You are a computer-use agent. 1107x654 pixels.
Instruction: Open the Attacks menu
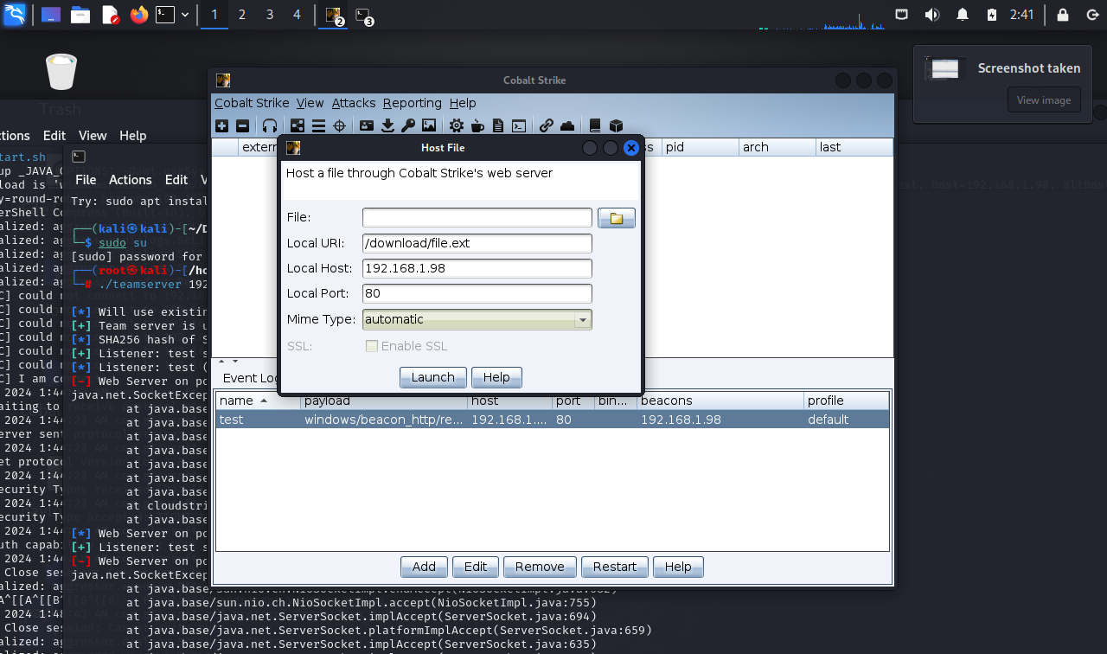click(353, 103)
